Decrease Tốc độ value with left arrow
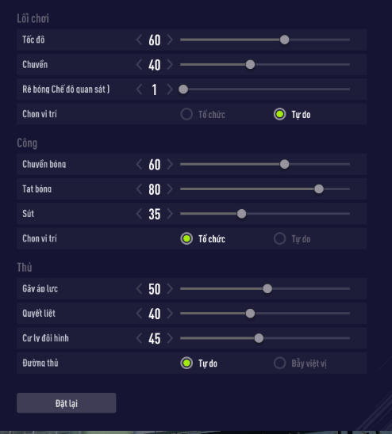Image resolution: width=392 pixels, height=434 pixels. point(140,40)
